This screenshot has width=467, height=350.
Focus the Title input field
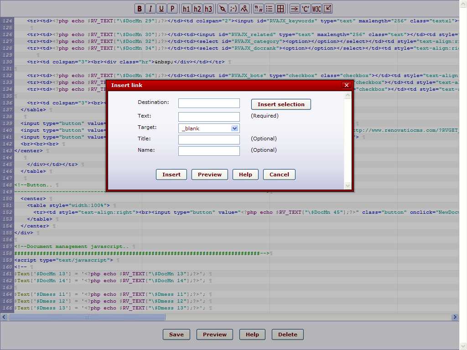[x=209, y=139]
